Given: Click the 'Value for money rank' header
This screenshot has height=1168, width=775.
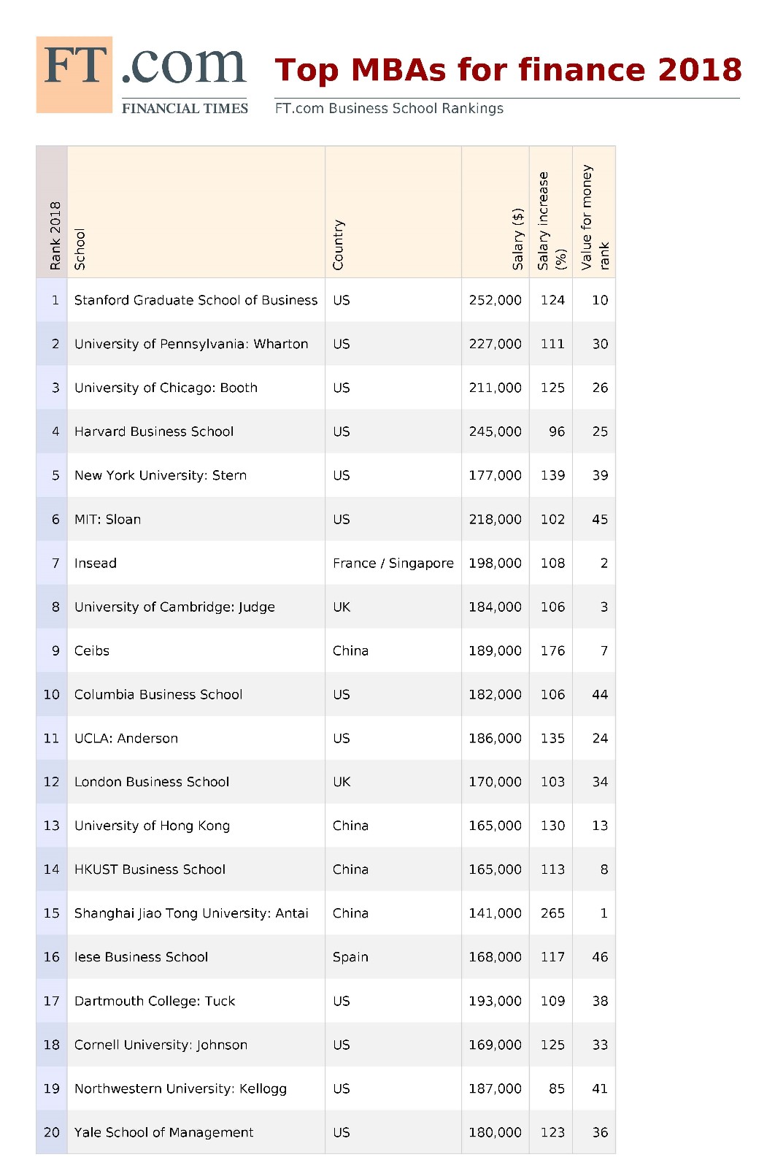Looking at the screenshot, I should pyautogui.click(x=594, y=212).
